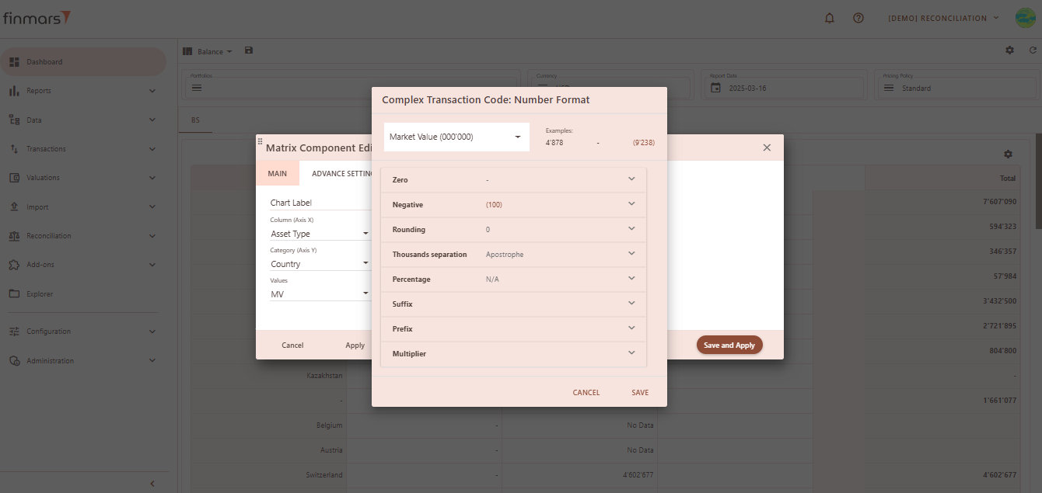Click CANCEL in Number Format dialog
1042x493 pixels.
586,393
